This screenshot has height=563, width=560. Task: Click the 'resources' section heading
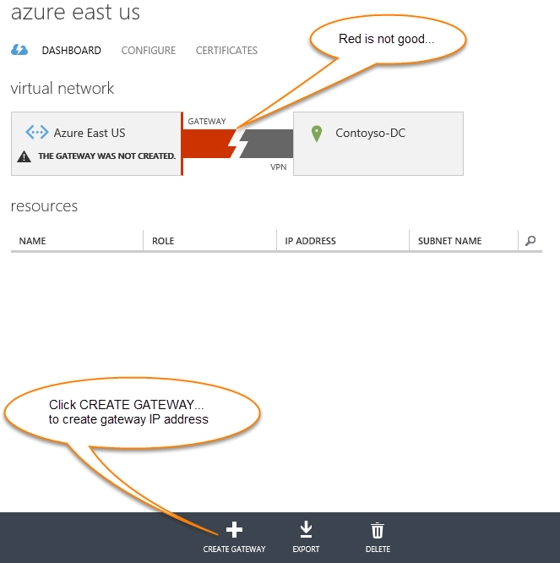coord(44,206)
